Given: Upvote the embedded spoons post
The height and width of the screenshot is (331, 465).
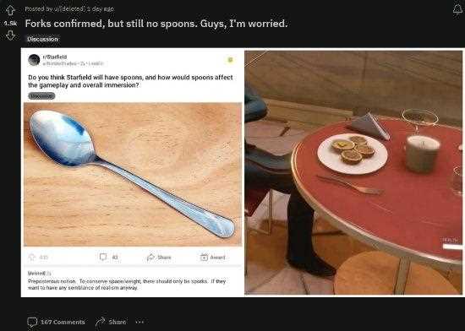Looking at the screenshot, I should (32, 257).
